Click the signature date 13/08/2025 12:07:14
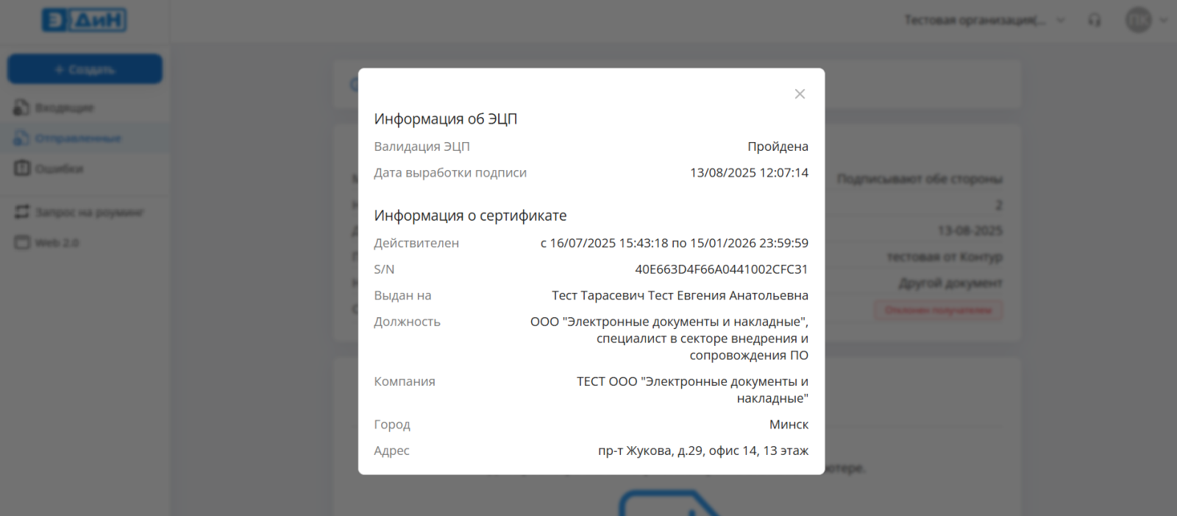1177x516 pixels. (749, 173)
